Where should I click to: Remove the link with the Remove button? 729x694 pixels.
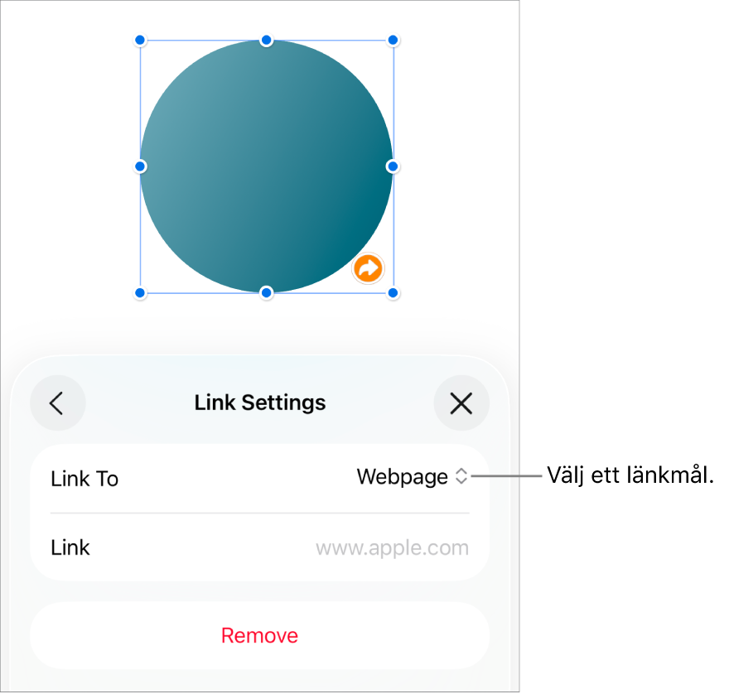pos(259,635)
